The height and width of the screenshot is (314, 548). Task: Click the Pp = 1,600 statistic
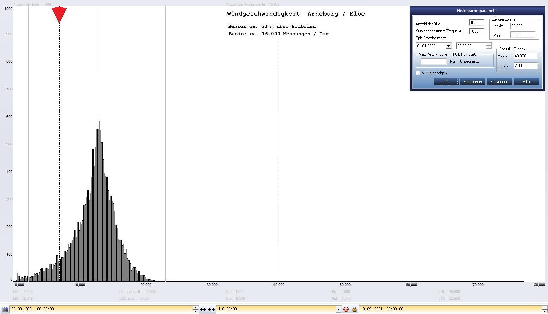pos(341,292)
